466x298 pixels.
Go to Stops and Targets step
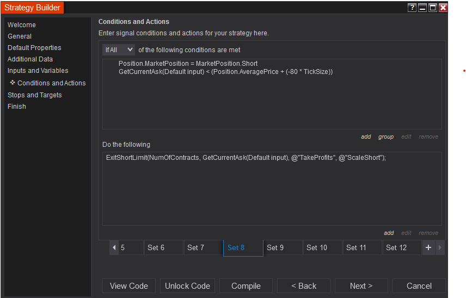[x=35, y=95]
